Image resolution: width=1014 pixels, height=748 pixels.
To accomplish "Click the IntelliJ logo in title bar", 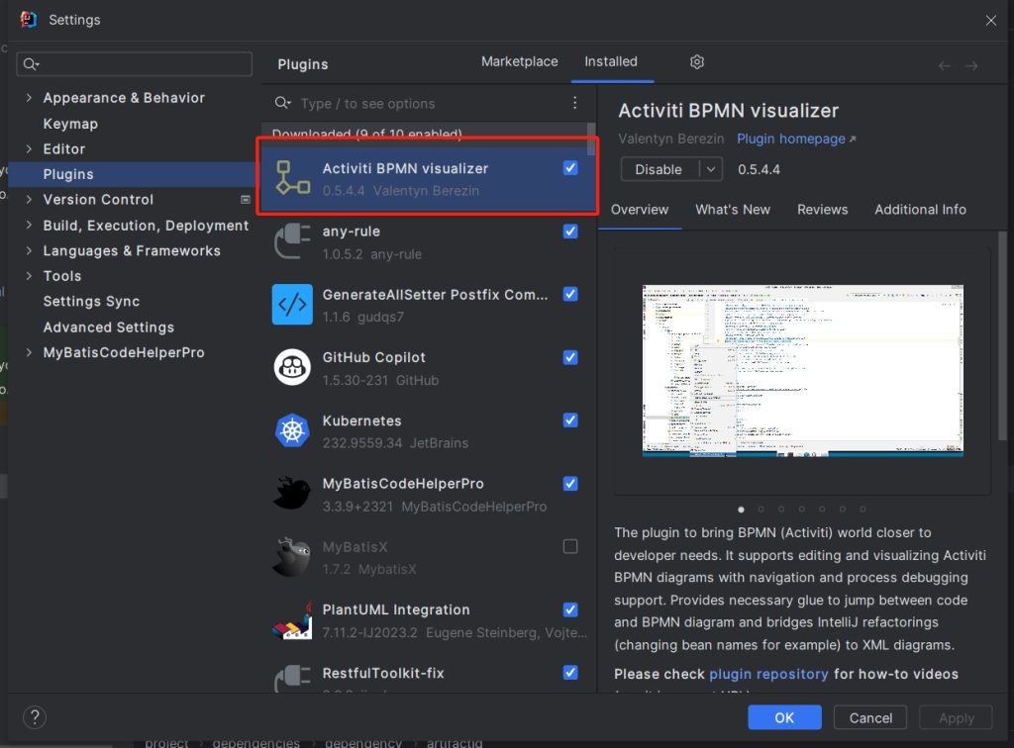I will coord(29,20).
